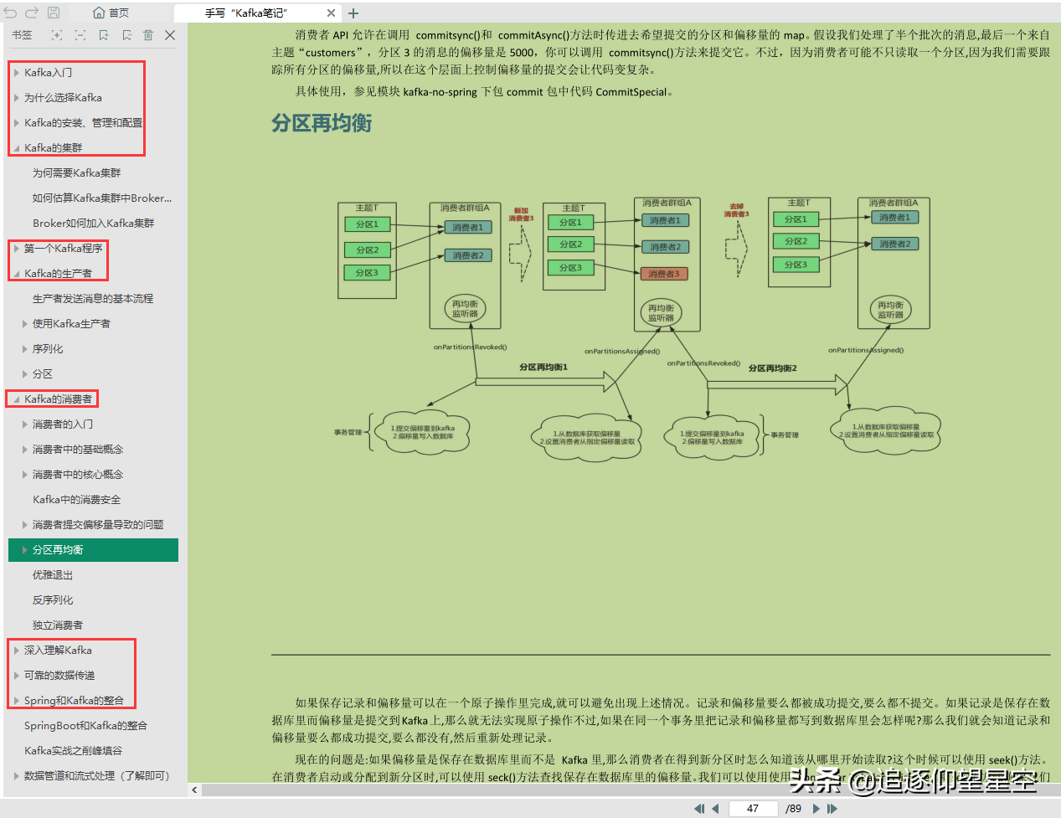1061x818 pixels.
Task: Click the page number field showing 47
Action: pyautogui.click(x=753, y=809)
